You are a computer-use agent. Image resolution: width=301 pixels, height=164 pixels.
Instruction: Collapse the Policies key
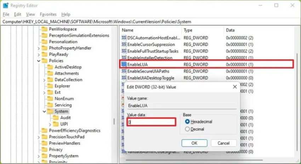39,61
